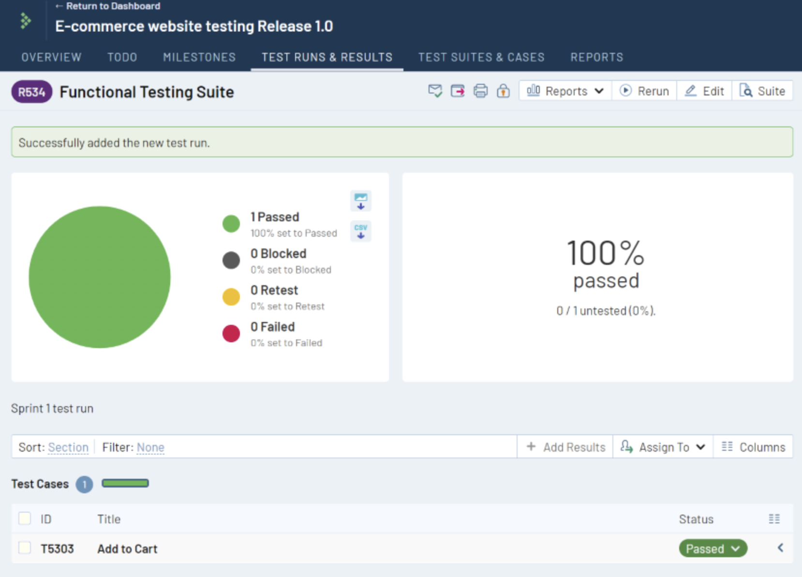
Task: Click the TestRail logo icon
Action: click(x=25, y=21)
